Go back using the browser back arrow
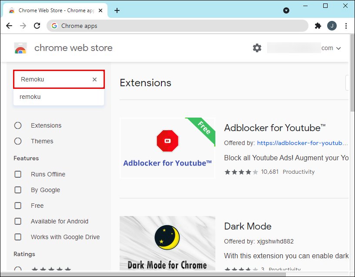The width and height of the screenshot is (355, 277). click(9, 26)
